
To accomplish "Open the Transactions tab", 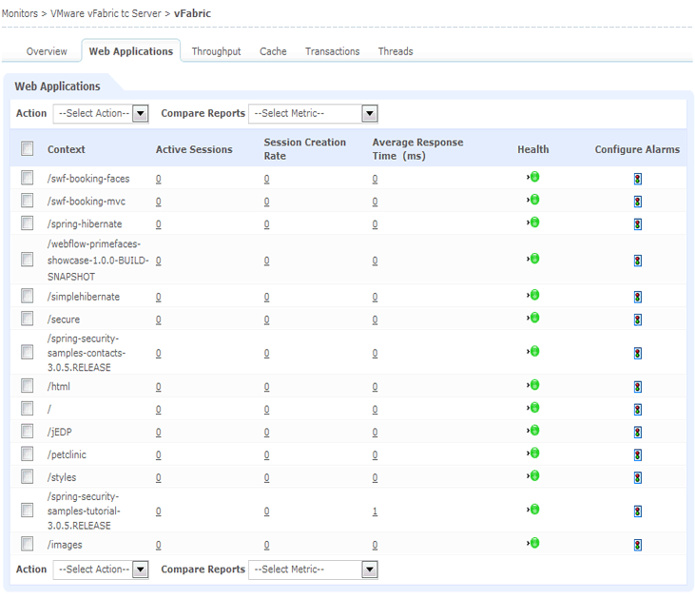I will [332, 51].
